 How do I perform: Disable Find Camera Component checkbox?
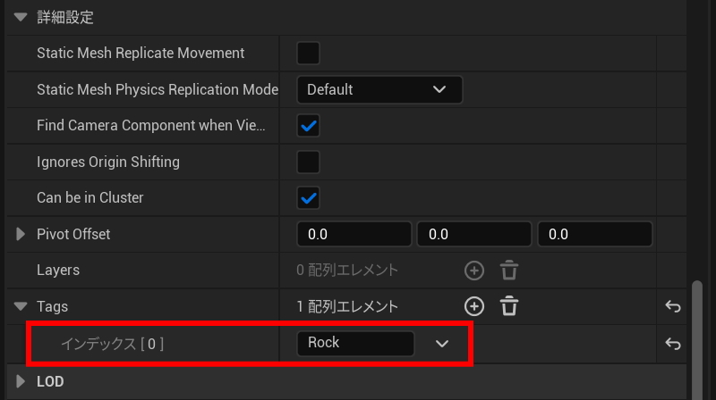308,126
